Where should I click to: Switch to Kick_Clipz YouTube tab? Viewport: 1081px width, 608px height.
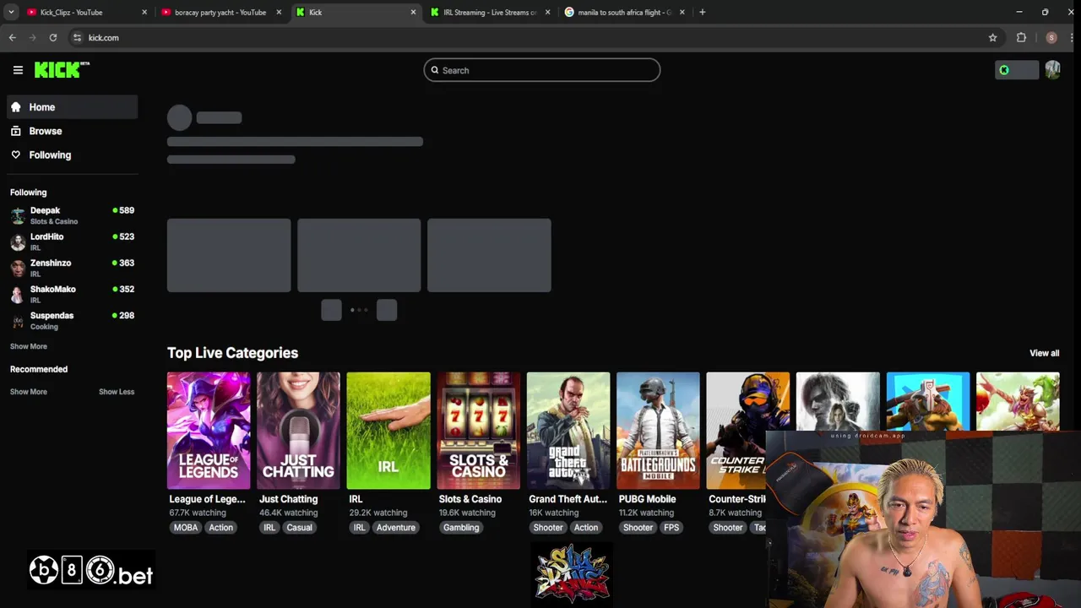tap(86, 12)
